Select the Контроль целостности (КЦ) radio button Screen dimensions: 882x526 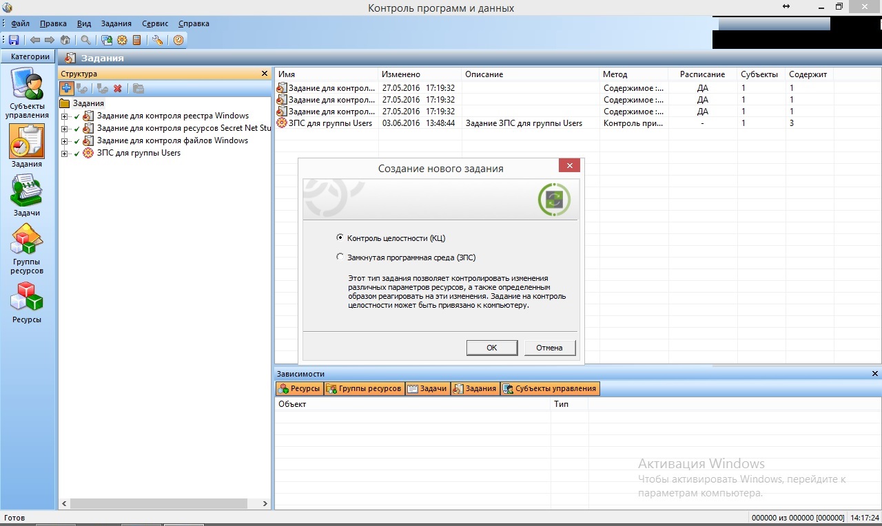click(340, 238)
